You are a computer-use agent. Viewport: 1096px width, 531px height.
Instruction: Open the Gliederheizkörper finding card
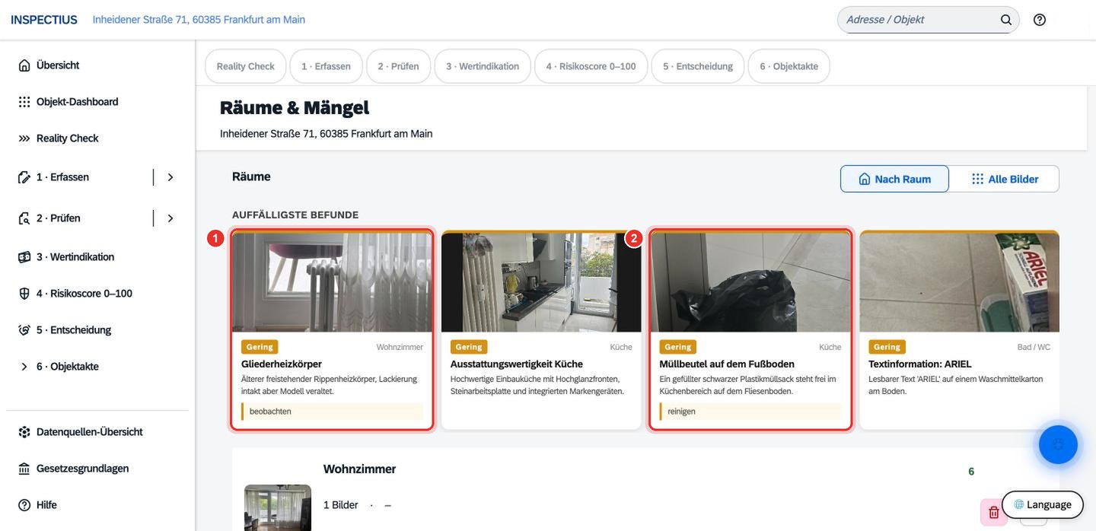point(332,329)
